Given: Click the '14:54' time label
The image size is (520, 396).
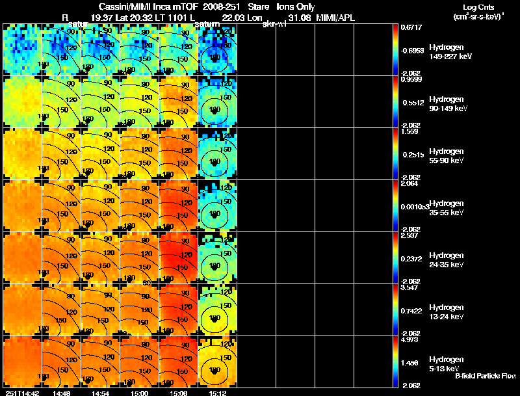Looking at the screenshot, I should tap(101, 393).
